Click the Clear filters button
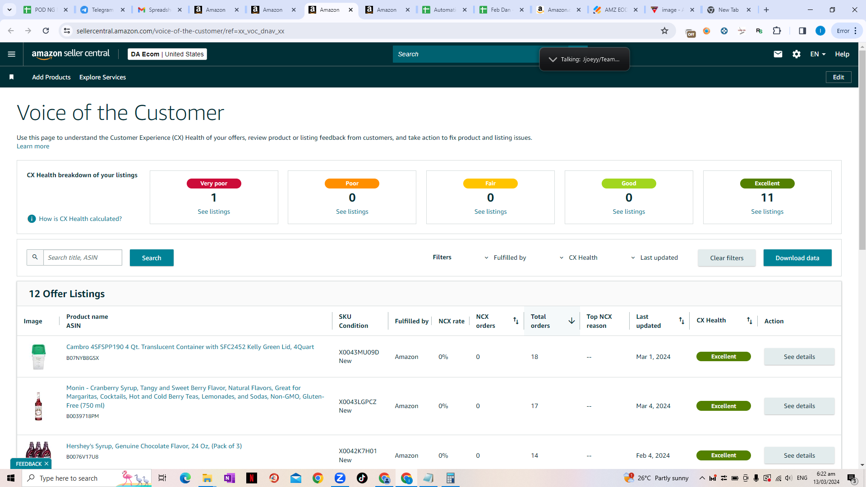 click(727, 257)
